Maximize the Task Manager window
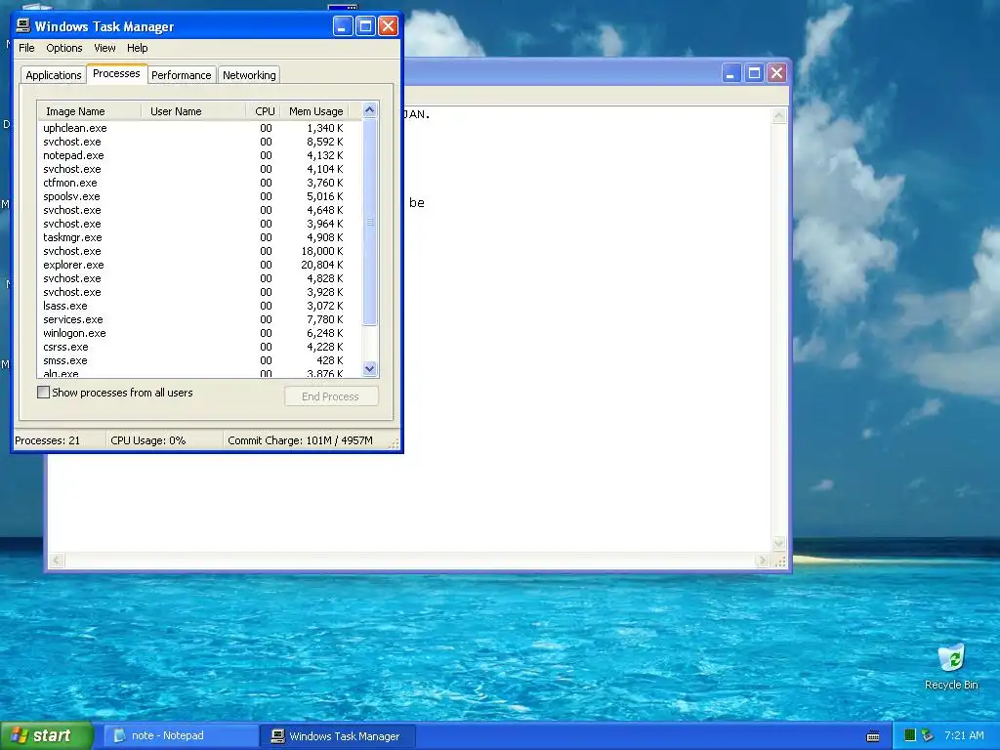Image resolution: width=1000 pixels, height=750 pixels. tap(365, 26)
